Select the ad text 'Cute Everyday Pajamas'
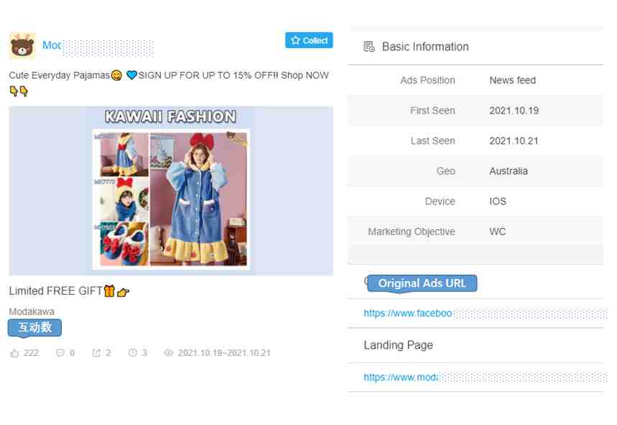This screenshot has width=617, height=425. pos(60,76)
